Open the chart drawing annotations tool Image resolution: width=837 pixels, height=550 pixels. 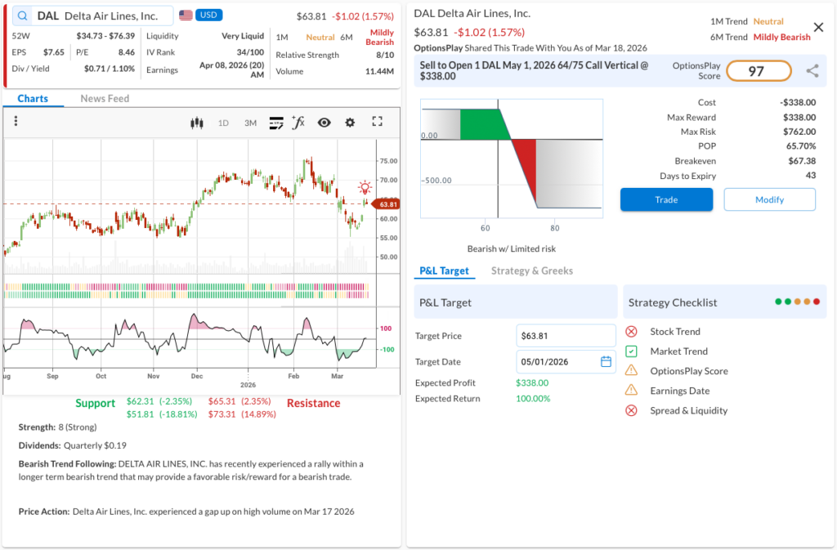[276, 123]
